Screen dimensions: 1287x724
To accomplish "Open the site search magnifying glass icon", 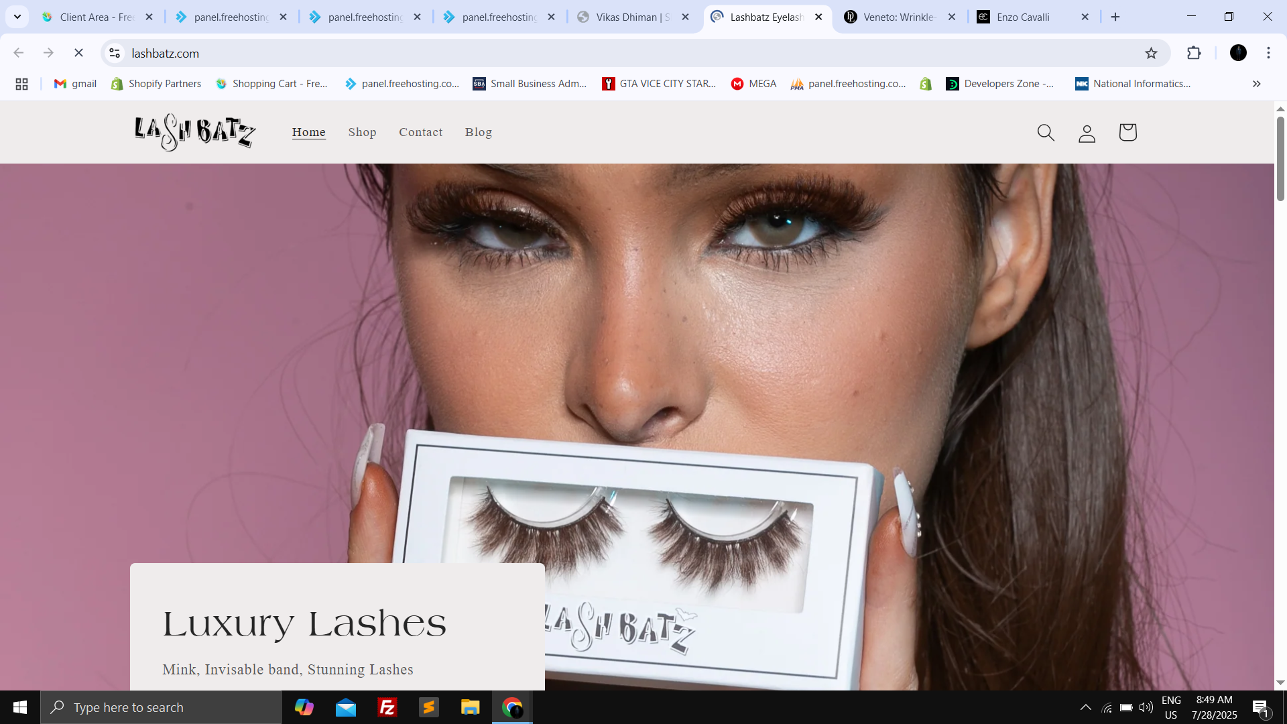I will 1046,132.
